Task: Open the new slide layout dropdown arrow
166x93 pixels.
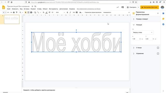Action: [6, 12]
